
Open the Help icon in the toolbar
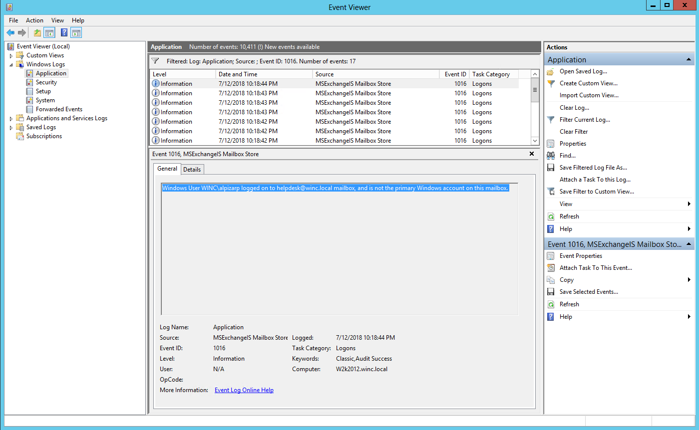[x=64, y=32]
